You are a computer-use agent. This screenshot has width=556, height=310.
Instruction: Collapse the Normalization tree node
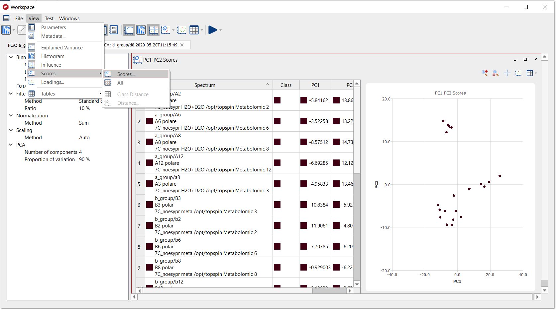click(11, 116)
